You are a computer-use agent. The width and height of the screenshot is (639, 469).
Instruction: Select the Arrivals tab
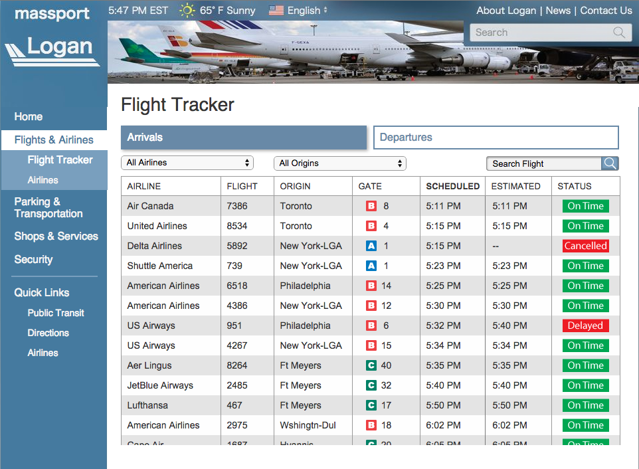tap(243, 138)
